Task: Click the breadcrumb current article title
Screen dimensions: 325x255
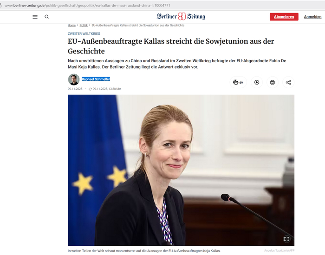Action: (138, 25)
